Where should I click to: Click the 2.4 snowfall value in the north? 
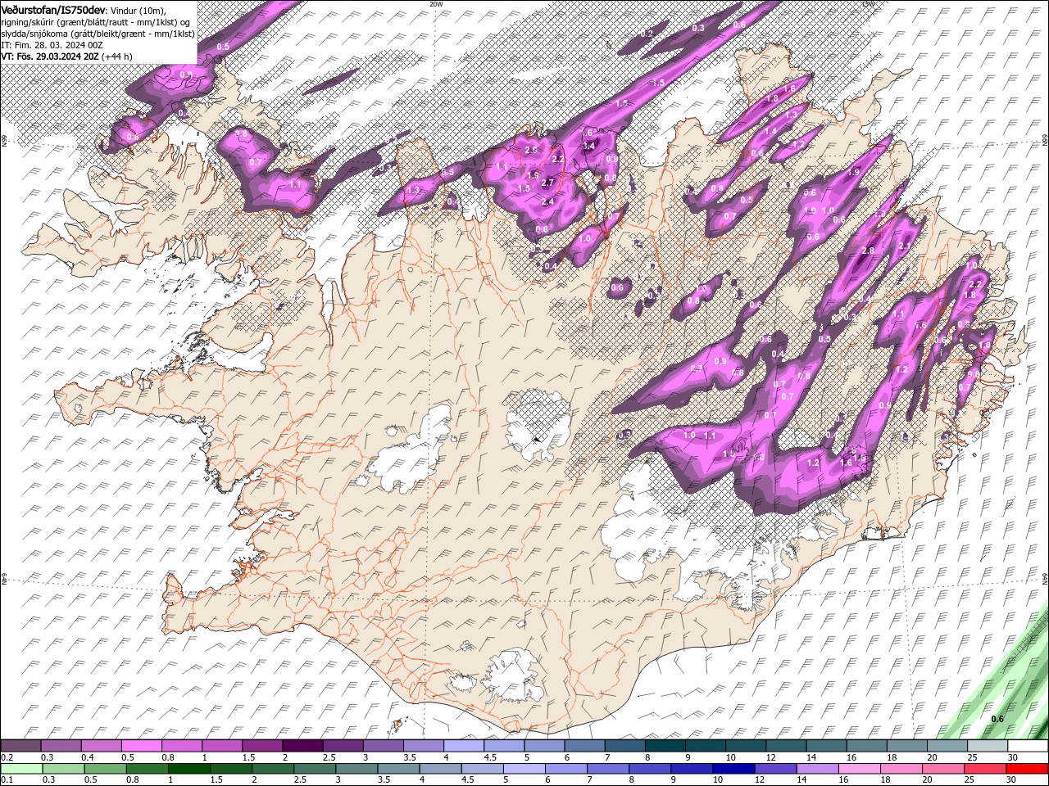click(x=547, y=201)
